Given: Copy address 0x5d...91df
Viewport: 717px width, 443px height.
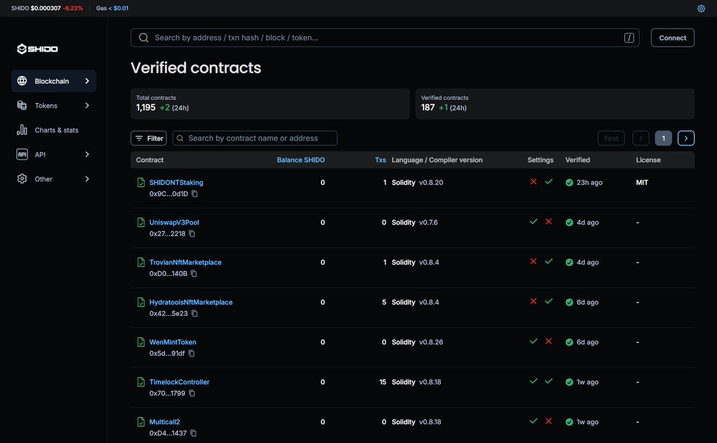Looking at the screenshot, I should click(x=192, y=354).
